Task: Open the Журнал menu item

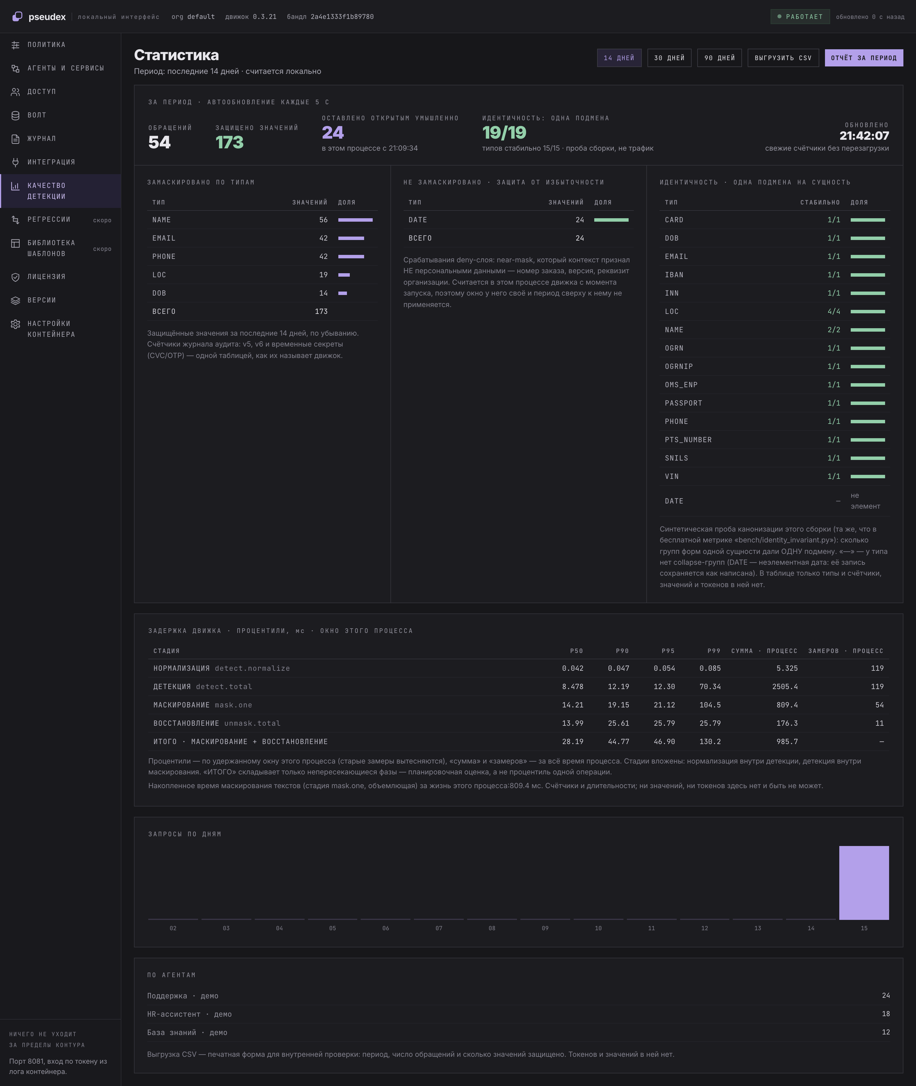Action: (x=60, y=139)
